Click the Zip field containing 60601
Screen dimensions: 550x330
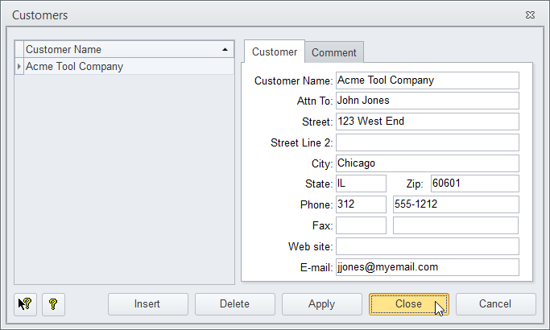(474, 184)
